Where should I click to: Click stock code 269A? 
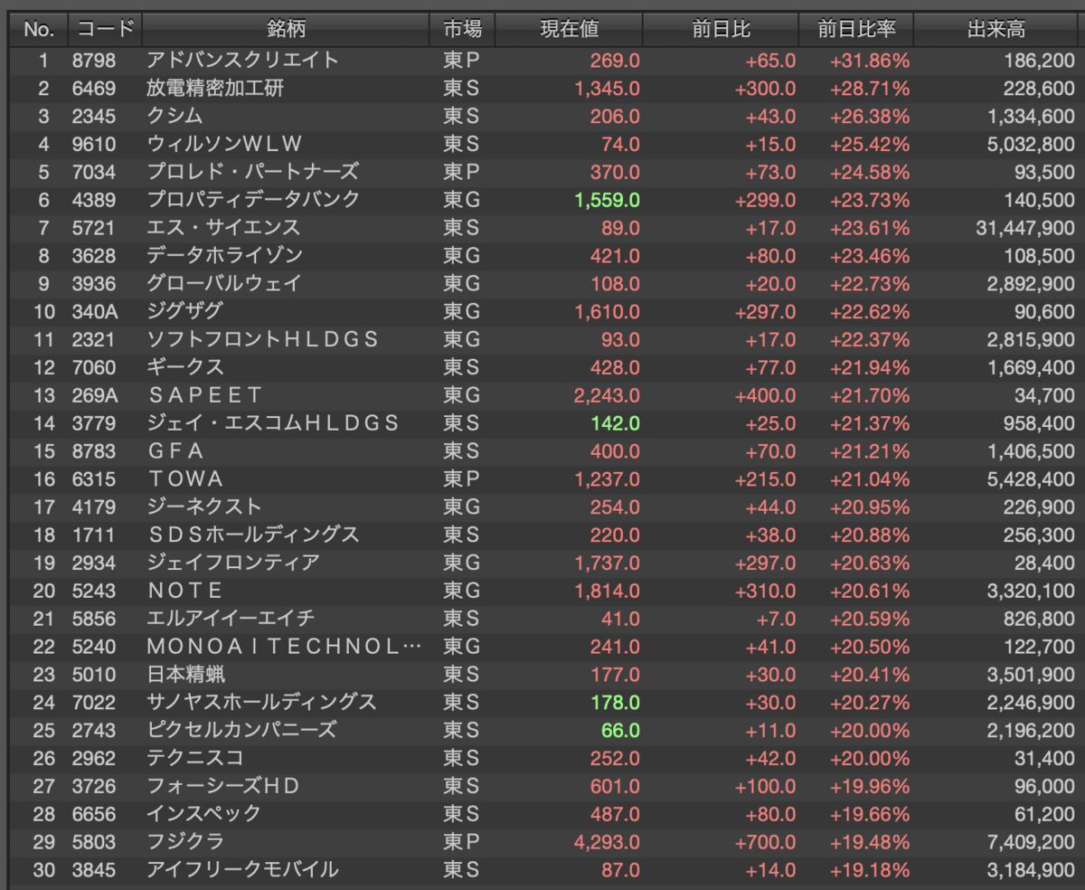[x=94, y=395]
